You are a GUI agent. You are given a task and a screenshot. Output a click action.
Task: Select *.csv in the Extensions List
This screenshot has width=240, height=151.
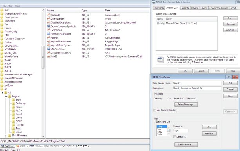(162, 132)
